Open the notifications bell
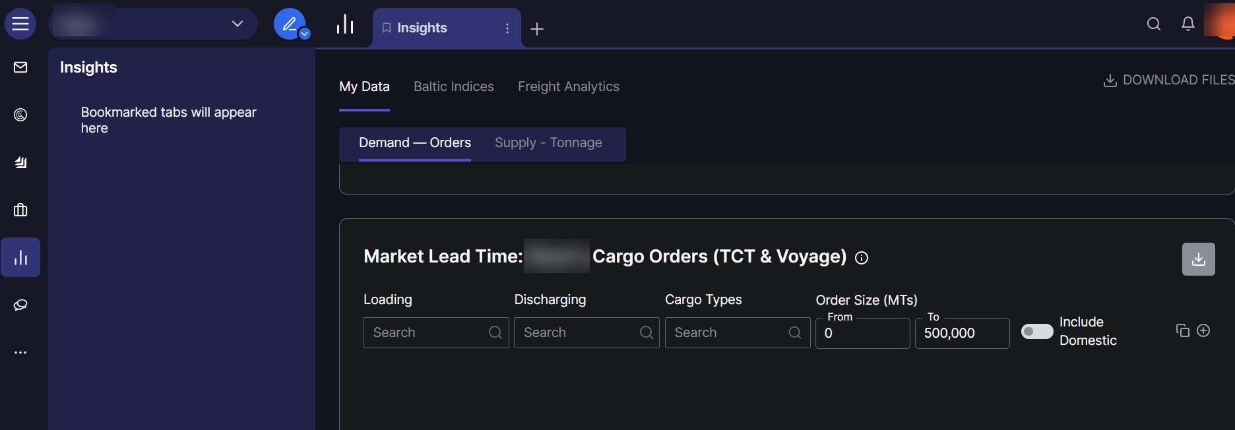This screenshot has width=1235, height=430. click(1187, 24)
